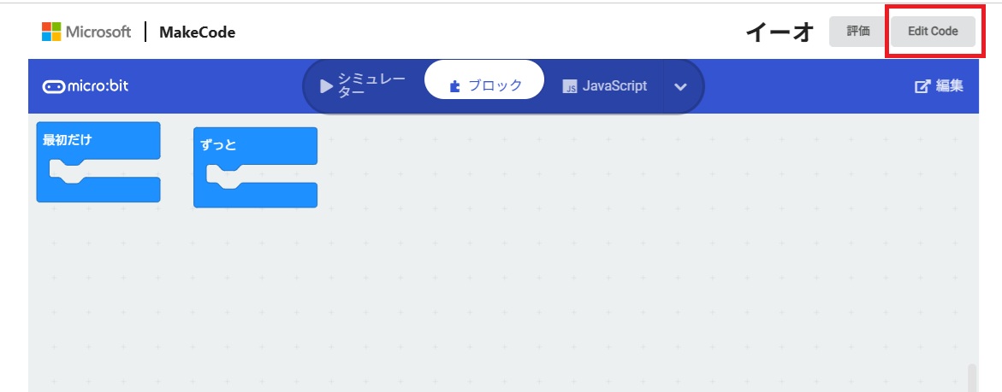Click the external-link icon beside 編集
Viewport: 1002px width, 392px height.
coord(922,86)
